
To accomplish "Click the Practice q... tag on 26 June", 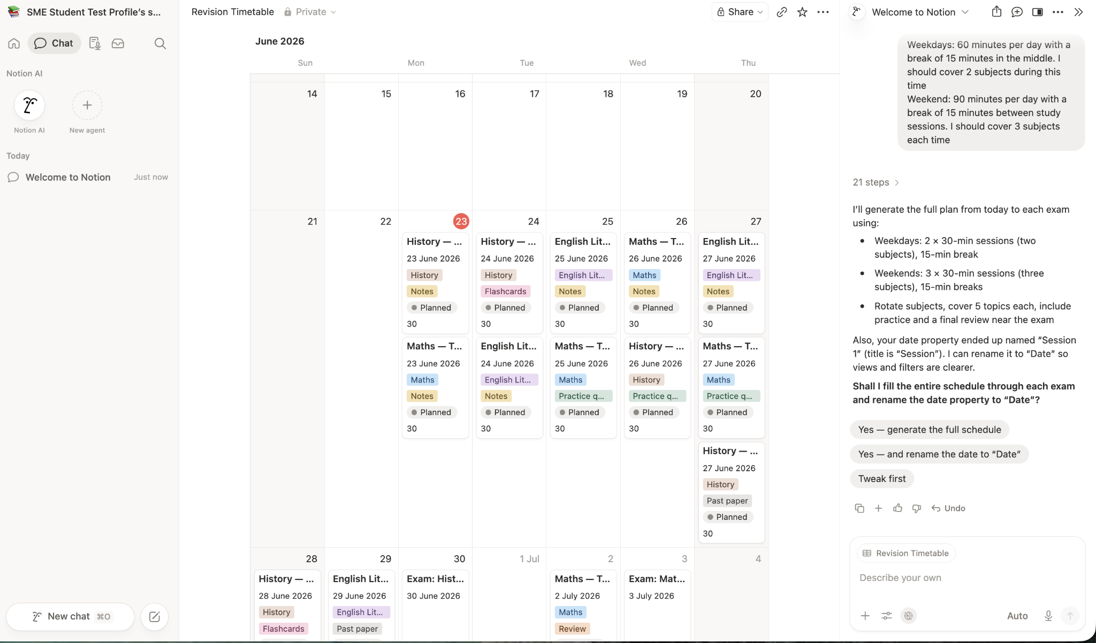I will [x=657, y=396].
